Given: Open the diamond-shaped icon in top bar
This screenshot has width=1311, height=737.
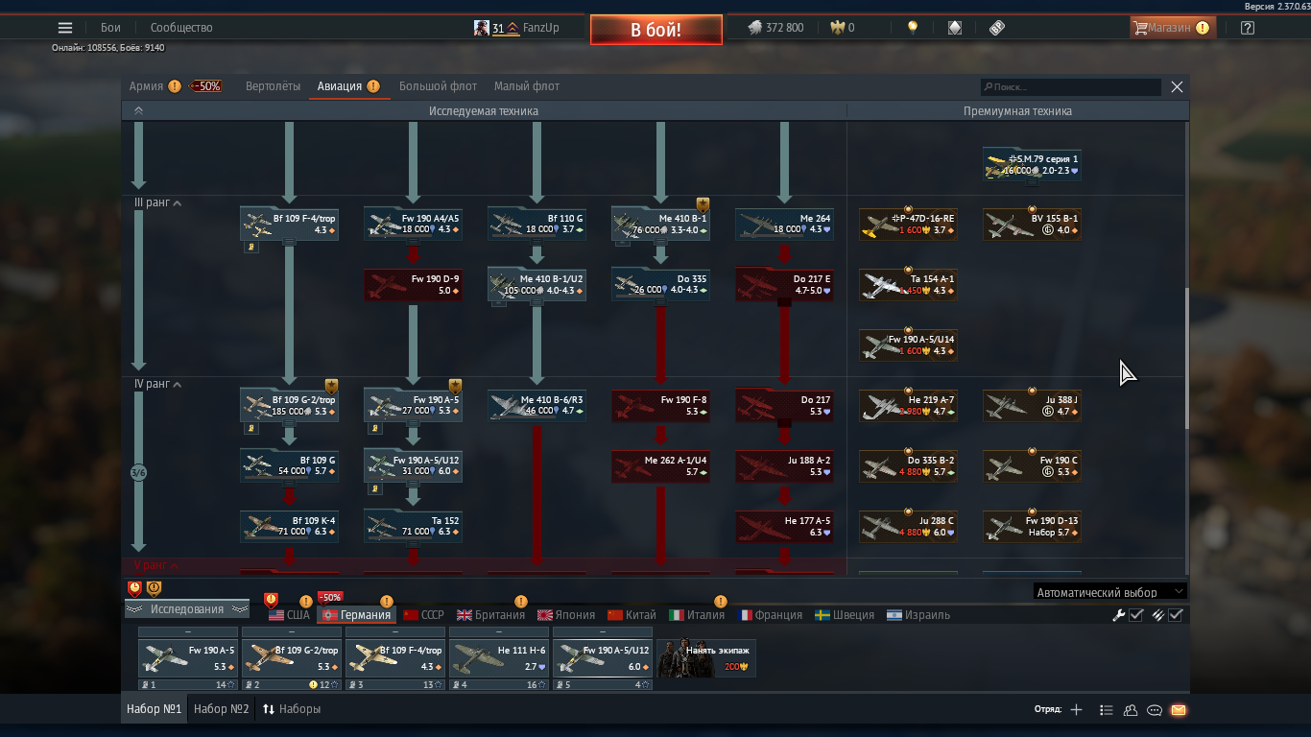Looking at the screenshot, I should point(954,28).
